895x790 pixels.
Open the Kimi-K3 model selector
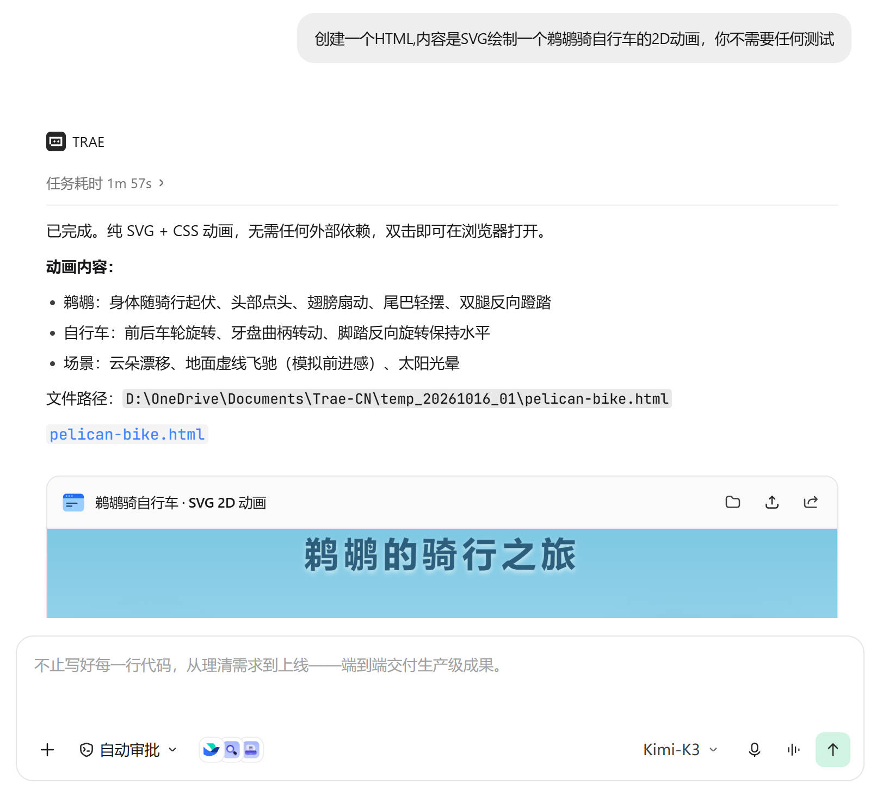coord(681,750)
